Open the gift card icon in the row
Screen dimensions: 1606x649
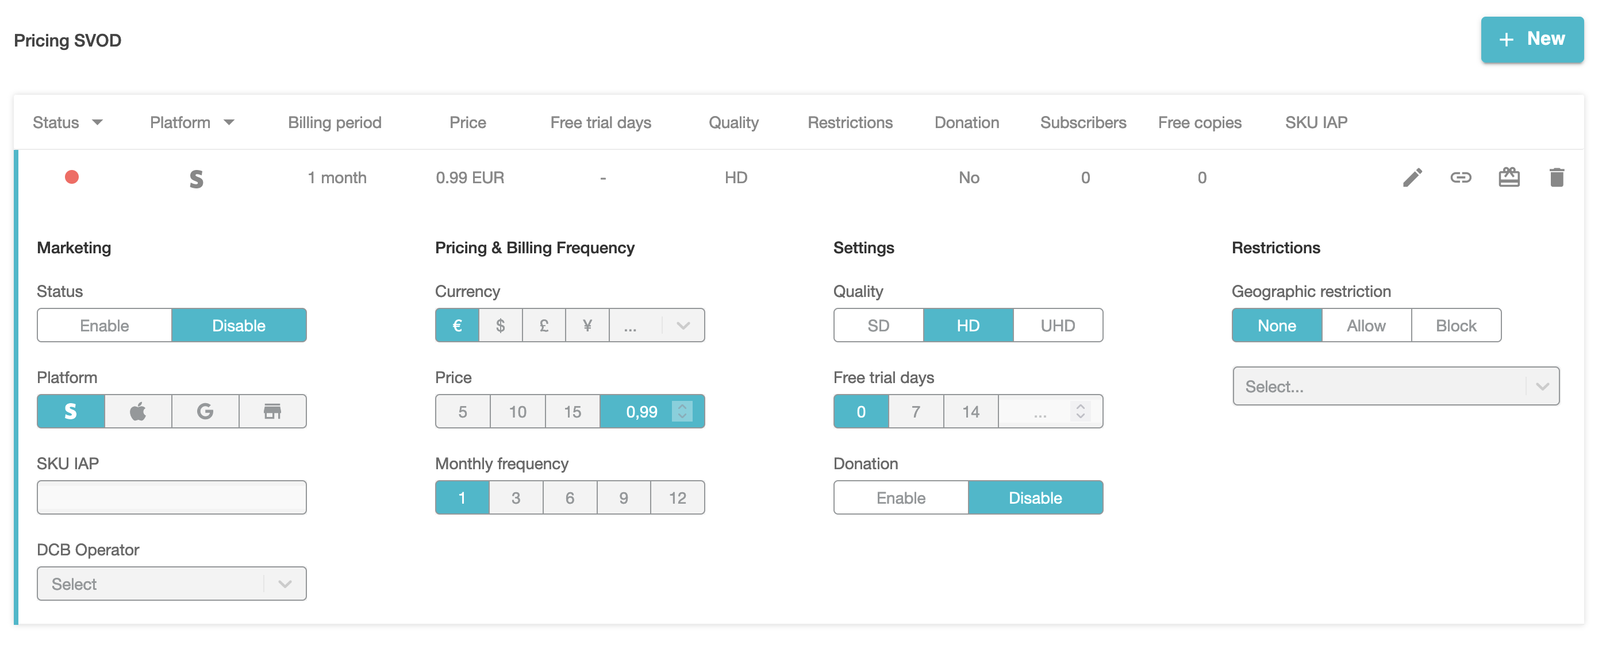[1509, 177]
